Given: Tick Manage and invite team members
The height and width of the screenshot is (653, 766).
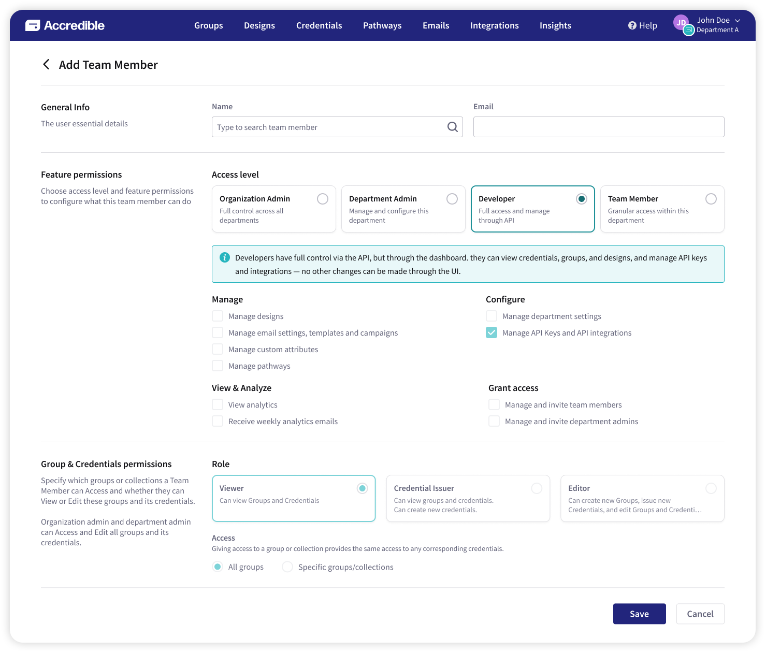Looking at the screenshot, I should [494, 404].
